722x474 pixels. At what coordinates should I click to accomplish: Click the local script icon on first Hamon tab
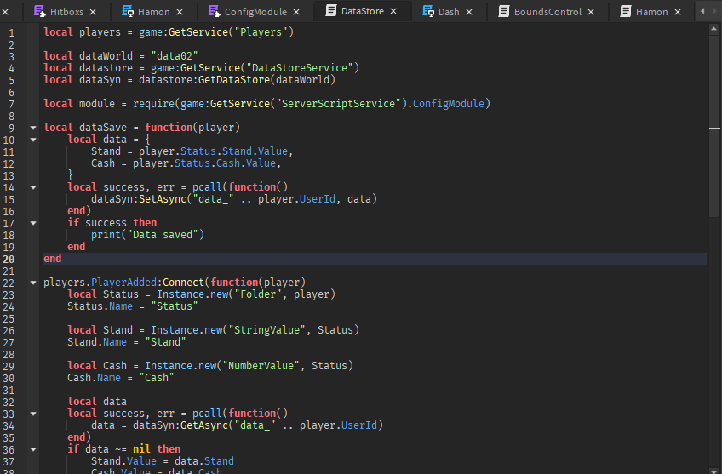(x=128, y=11)
